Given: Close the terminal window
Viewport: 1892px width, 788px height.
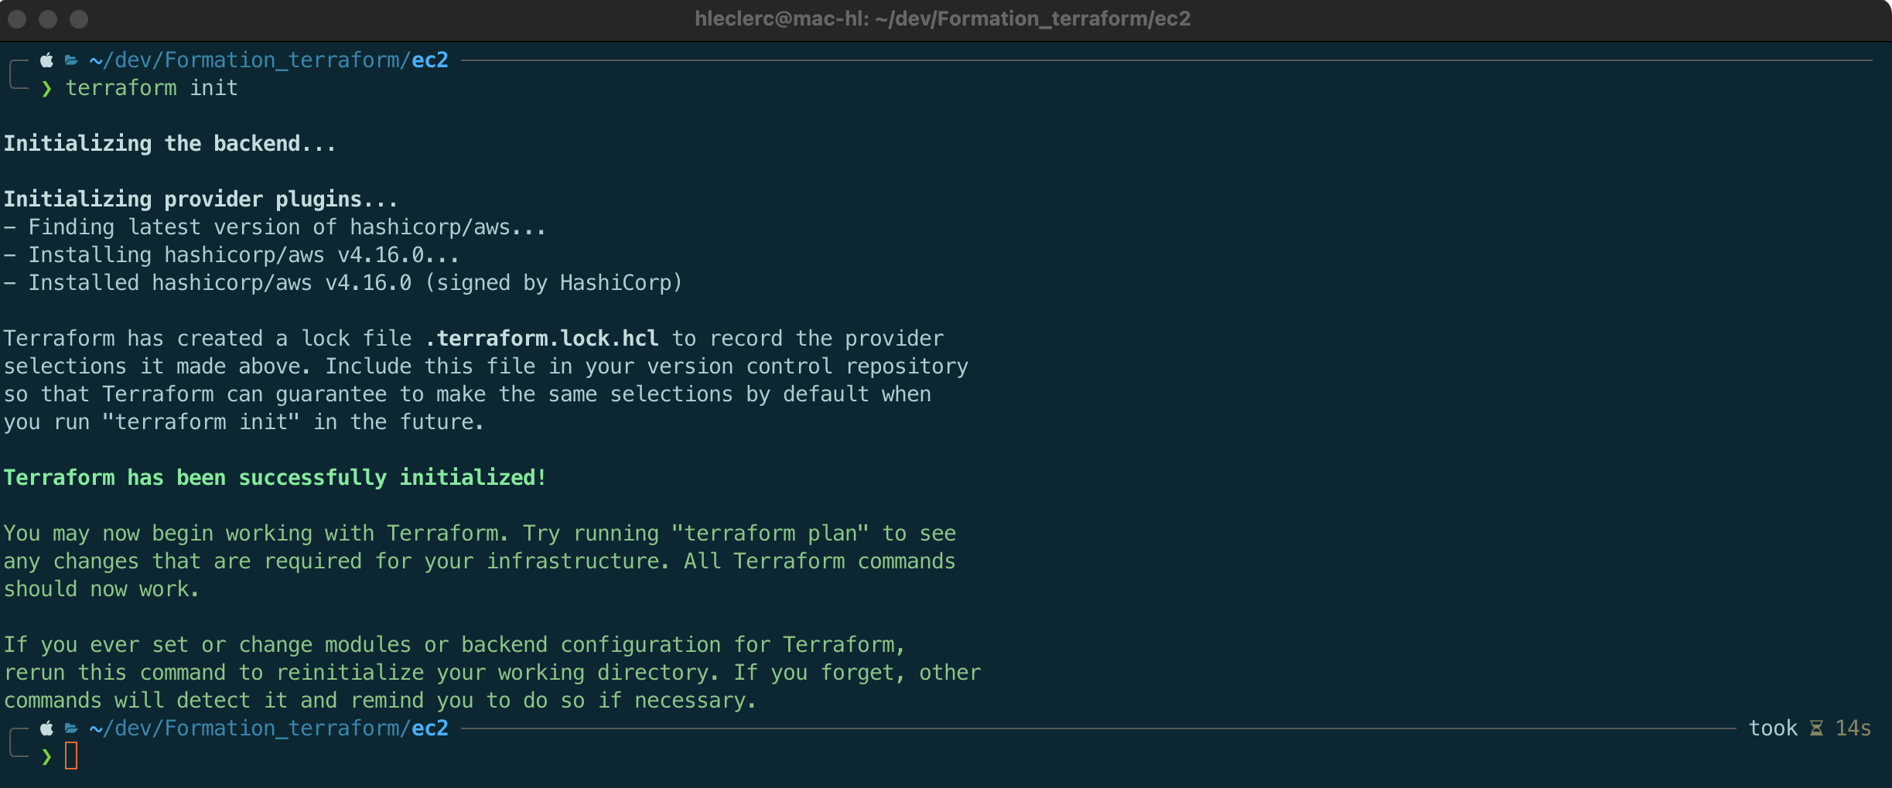Looking at the screenshot, I should point(18,19).
